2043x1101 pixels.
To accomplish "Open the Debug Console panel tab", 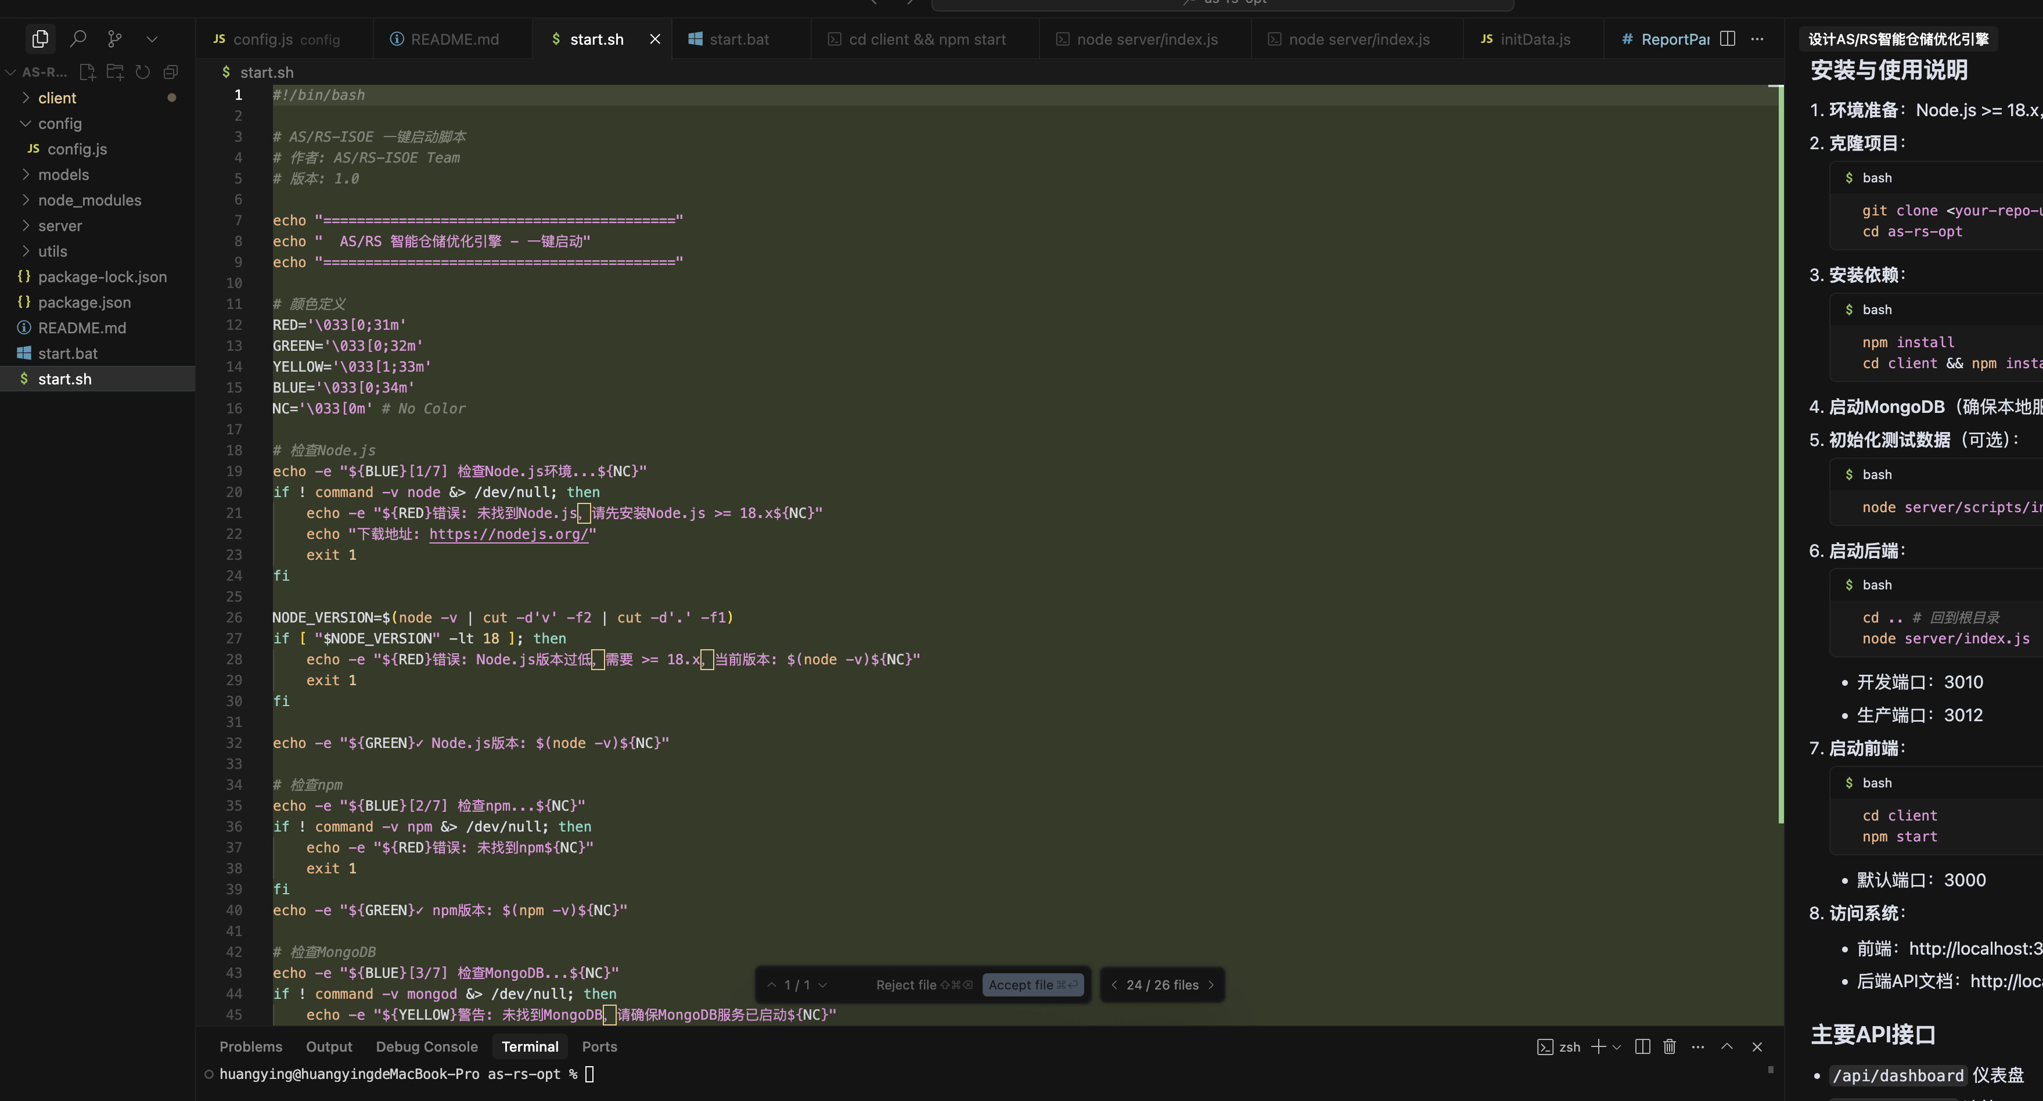I will pyautogui.click(x=427, y=1046).
